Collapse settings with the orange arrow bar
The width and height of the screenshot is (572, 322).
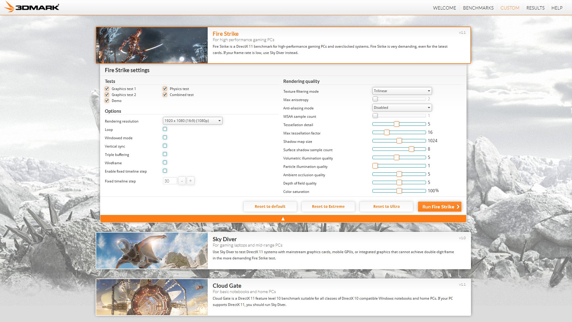coord(283,219)
